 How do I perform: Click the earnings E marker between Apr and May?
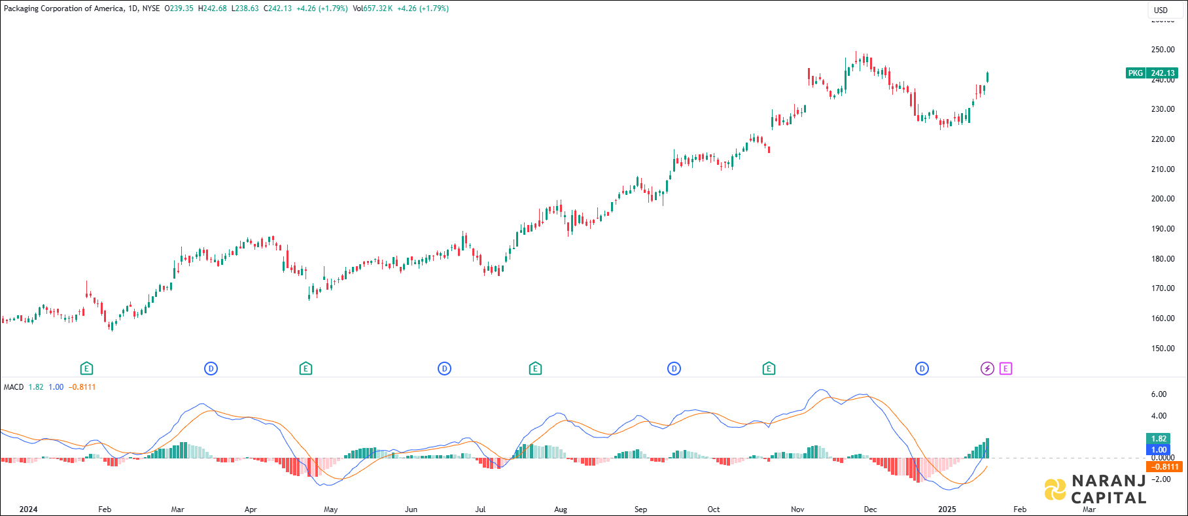coord(306,369)
